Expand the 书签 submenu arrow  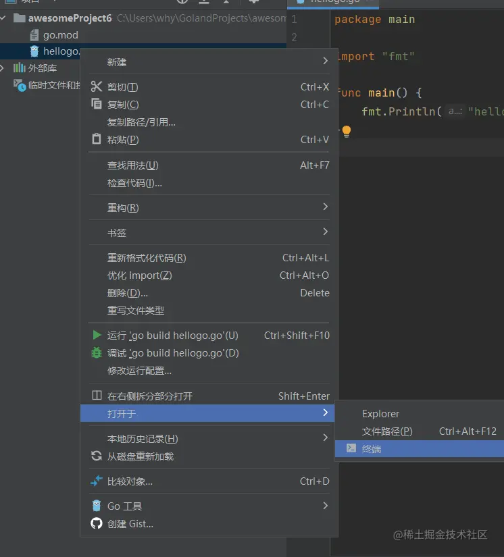click(x=325, y=232)
